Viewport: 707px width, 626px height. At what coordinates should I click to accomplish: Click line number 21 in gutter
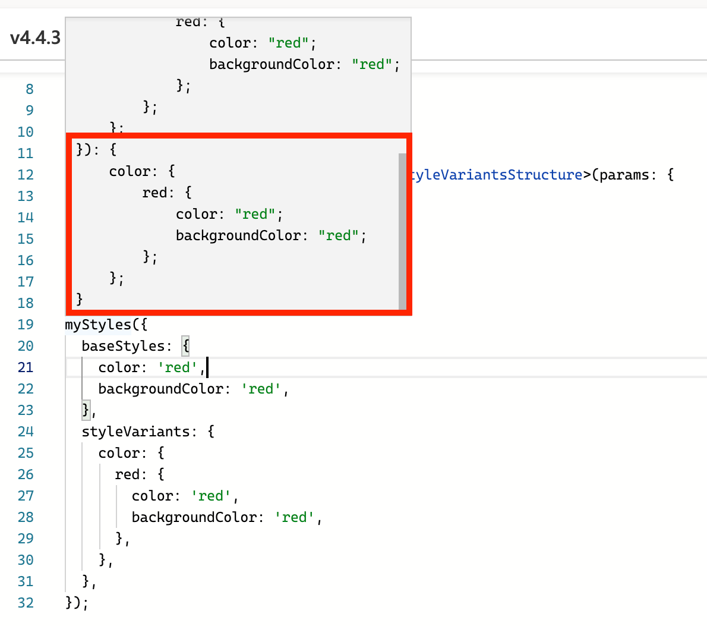[26, 367]
